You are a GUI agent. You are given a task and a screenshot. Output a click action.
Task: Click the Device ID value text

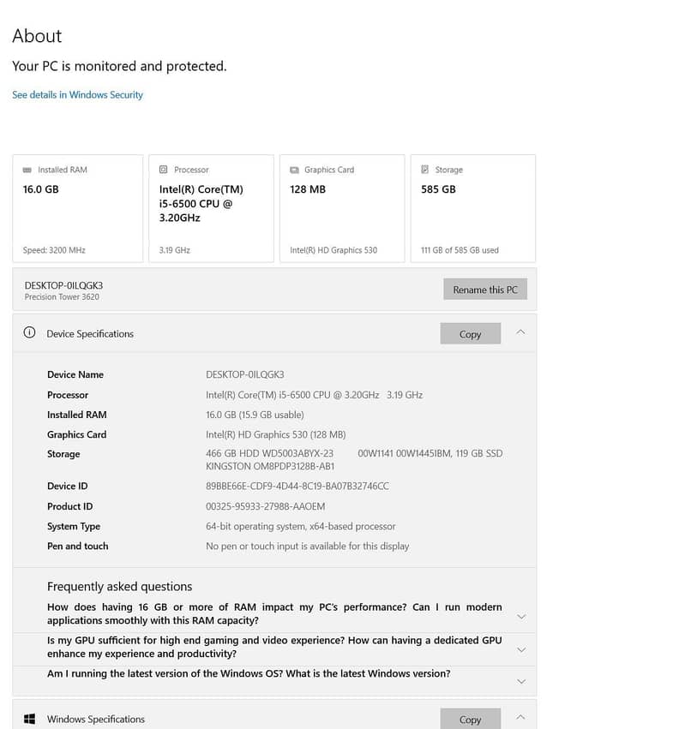click(x=297, y=487)
